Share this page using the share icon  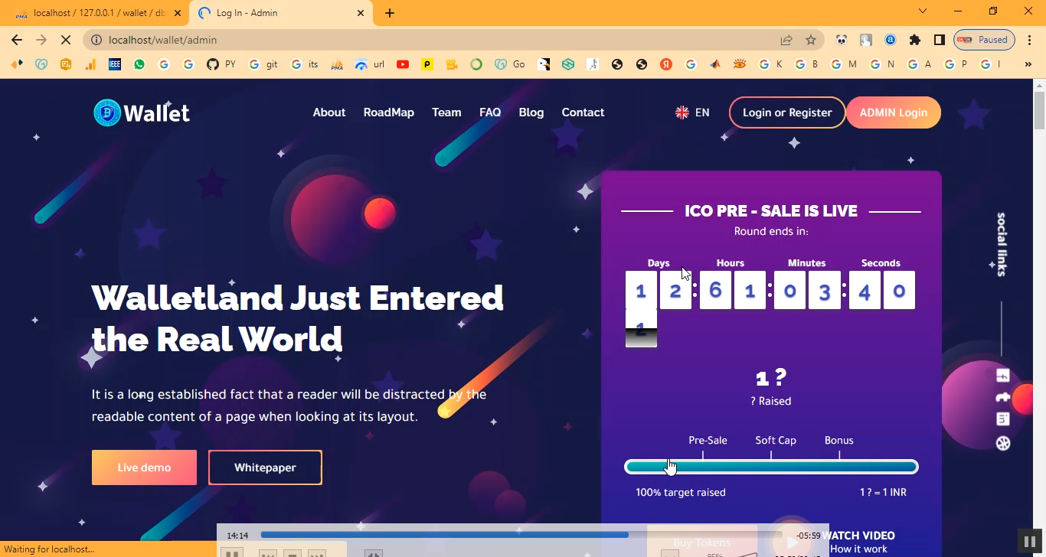(786, 40)
